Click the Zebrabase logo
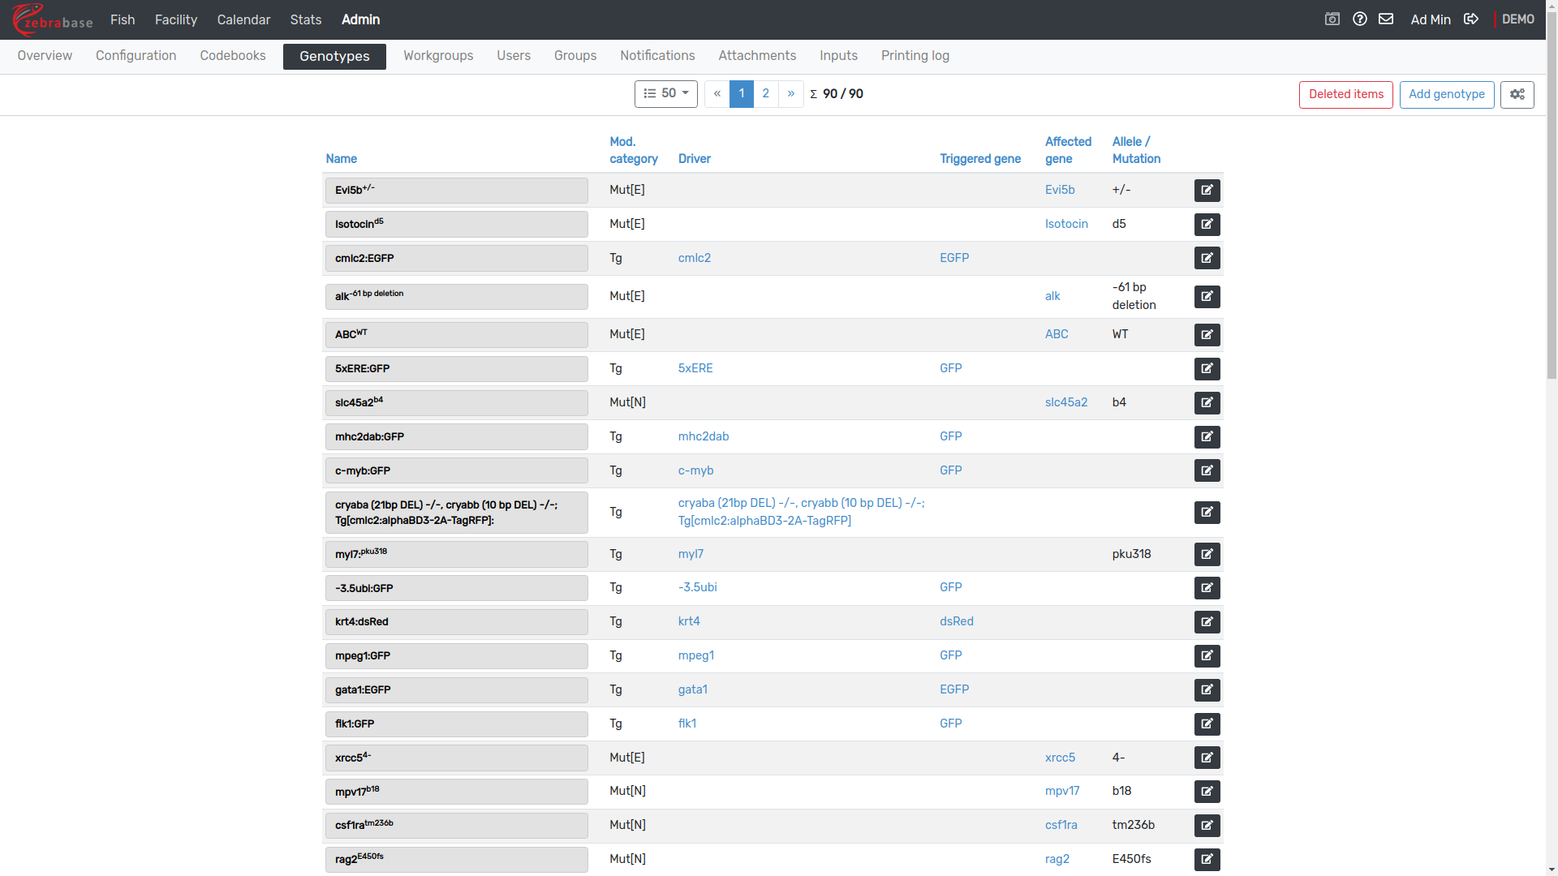 (x=53, y=19)
